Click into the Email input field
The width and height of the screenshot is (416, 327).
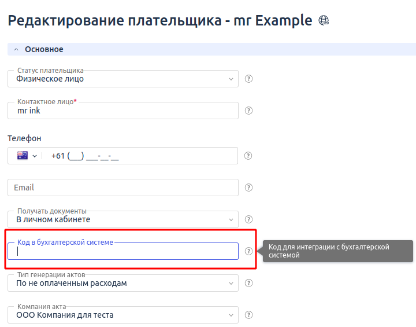pyautogui.click(x=122, y=188)
